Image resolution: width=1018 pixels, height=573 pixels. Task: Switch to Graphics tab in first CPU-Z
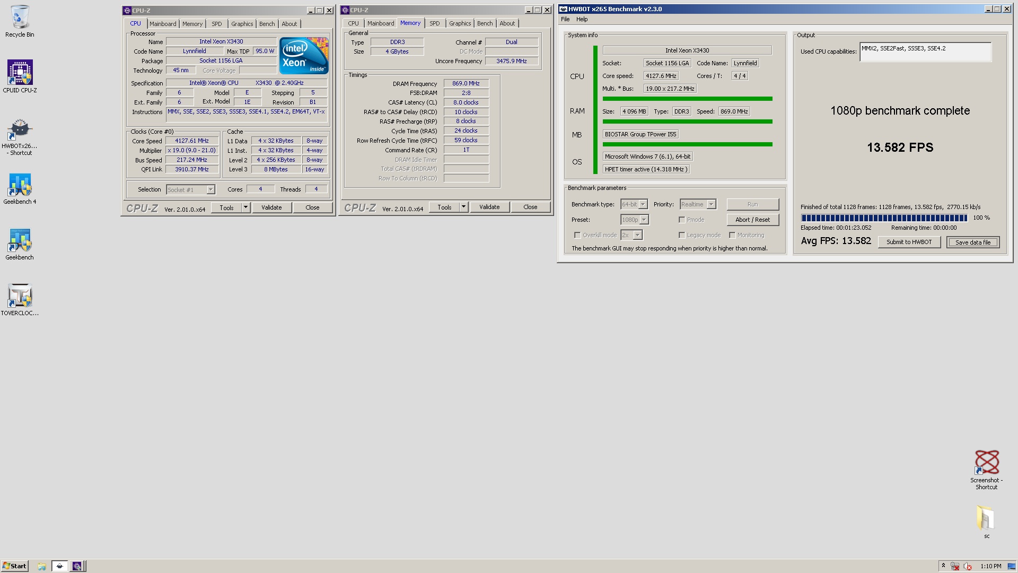[242, 24]
